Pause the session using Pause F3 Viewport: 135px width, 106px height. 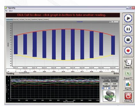[x=128, y=30]
